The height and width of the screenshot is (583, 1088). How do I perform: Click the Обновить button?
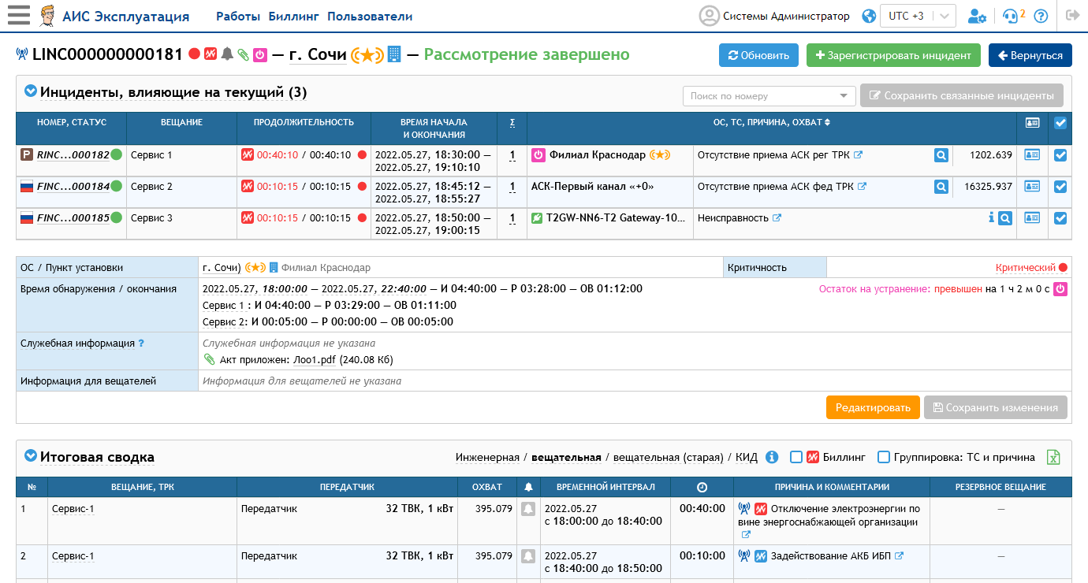click(x=758, y=55)
